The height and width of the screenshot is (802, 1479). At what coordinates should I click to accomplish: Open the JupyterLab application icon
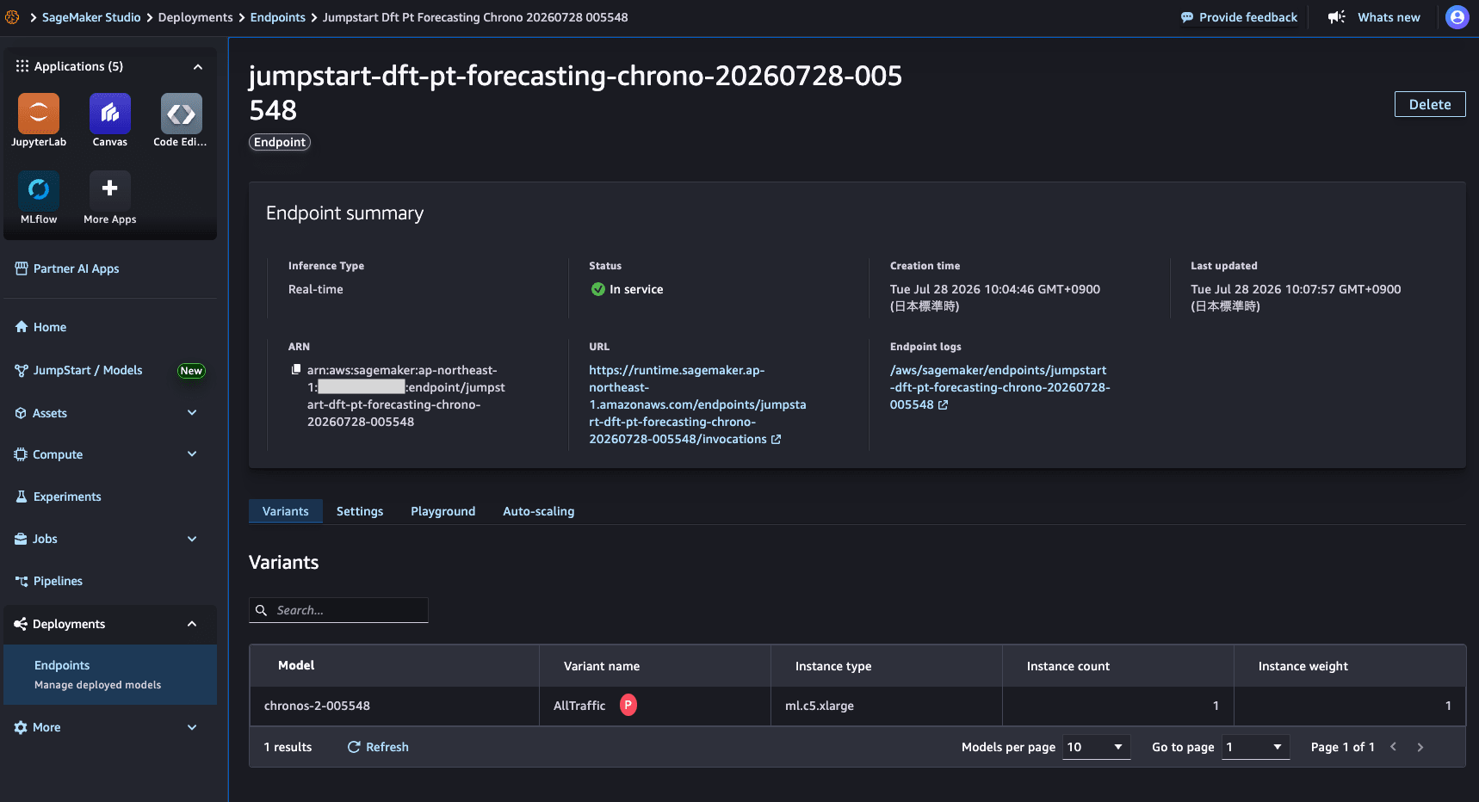tap(39, 114)
